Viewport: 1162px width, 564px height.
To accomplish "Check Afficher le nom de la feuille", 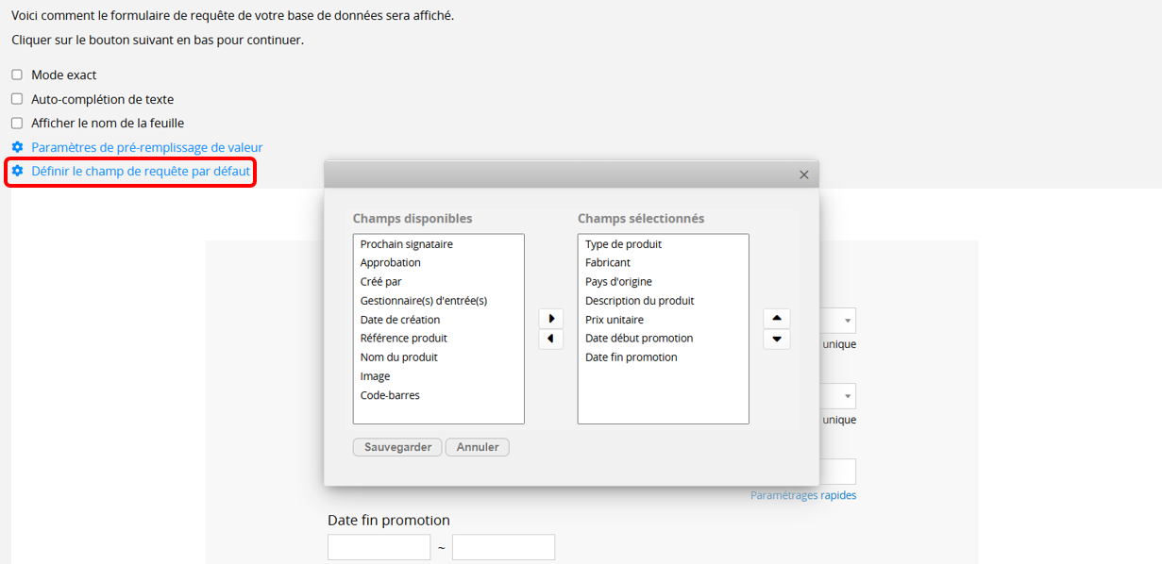I will tap(17, 123).
